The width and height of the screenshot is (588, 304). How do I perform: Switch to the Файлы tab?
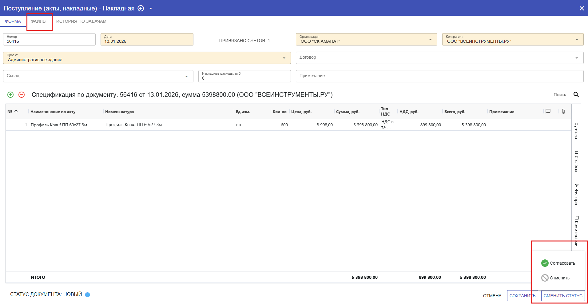point(39,21)
